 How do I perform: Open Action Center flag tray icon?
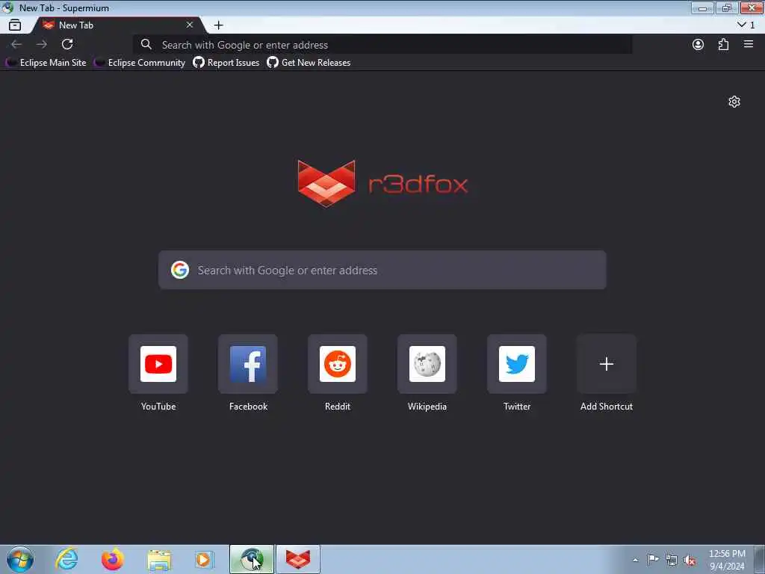pyautogui.click(x=653, y=560)
